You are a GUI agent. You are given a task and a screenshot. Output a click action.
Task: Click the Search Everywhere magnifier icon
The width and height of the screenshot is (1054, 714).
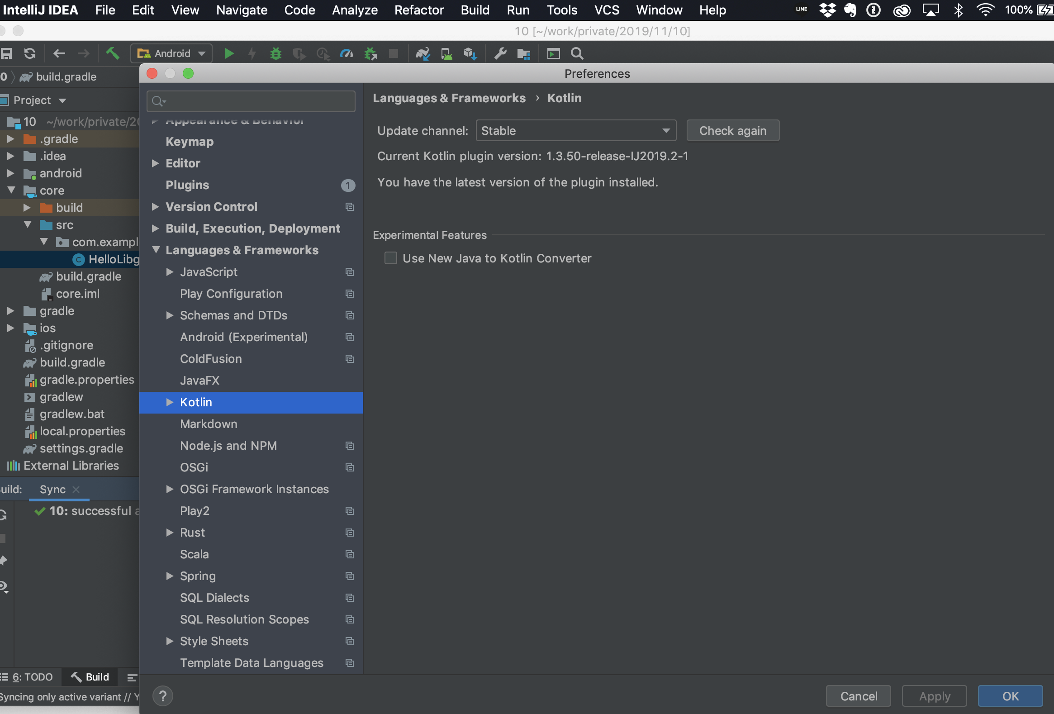577,53
